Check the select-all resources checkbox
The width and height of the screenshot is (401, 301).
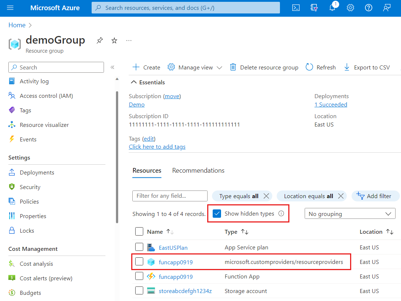(x=139, y=231)
